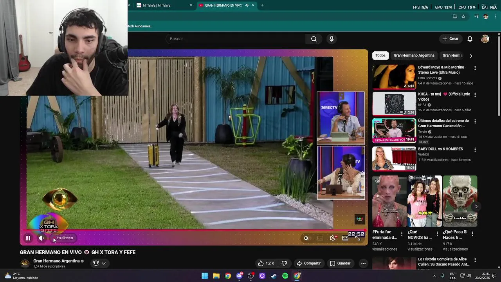
Task: Click the search magnifier button
Action: (x=314, y=39)
